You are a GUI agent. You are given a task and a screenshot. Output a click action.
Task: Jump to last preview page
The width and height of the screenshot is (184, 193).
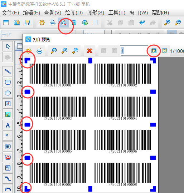(165, 51)
